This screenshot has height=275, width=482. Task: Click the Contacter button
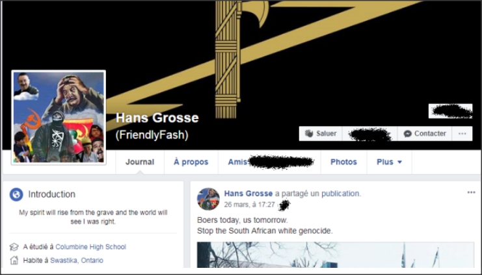tap(425, 134)
